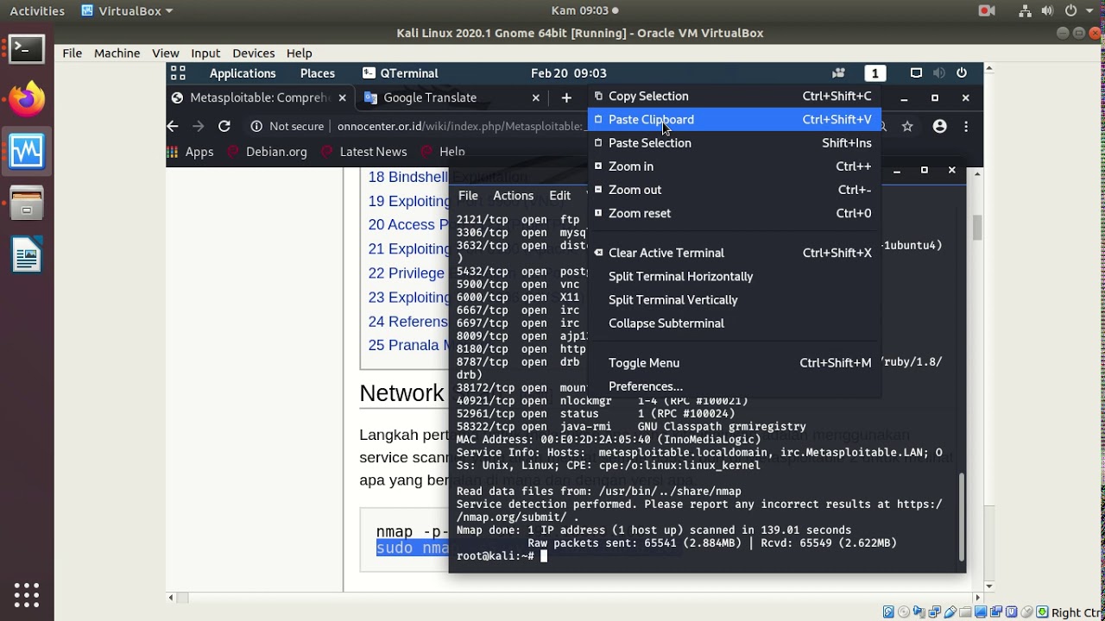The image size is (1105, 621).
Task: Open QTerminal's Edit menu
Action: pos(559,196)
